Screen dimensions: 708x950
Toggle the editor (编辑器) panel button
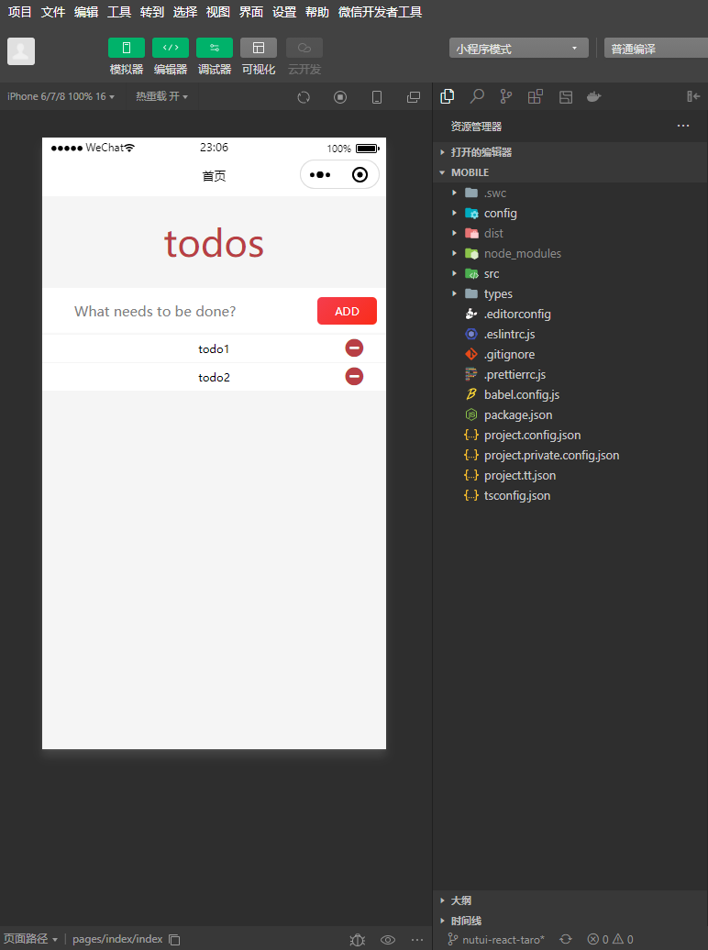pos(171,48)
